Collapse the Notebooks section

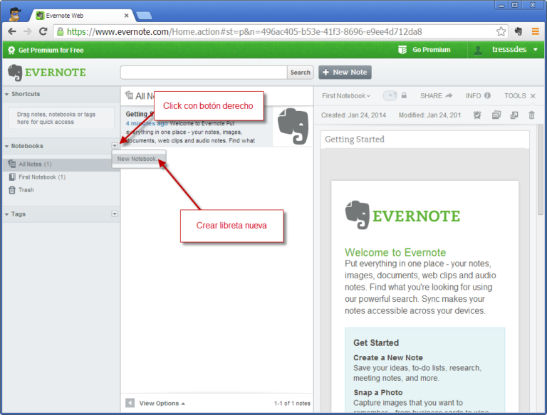point(6,146)
